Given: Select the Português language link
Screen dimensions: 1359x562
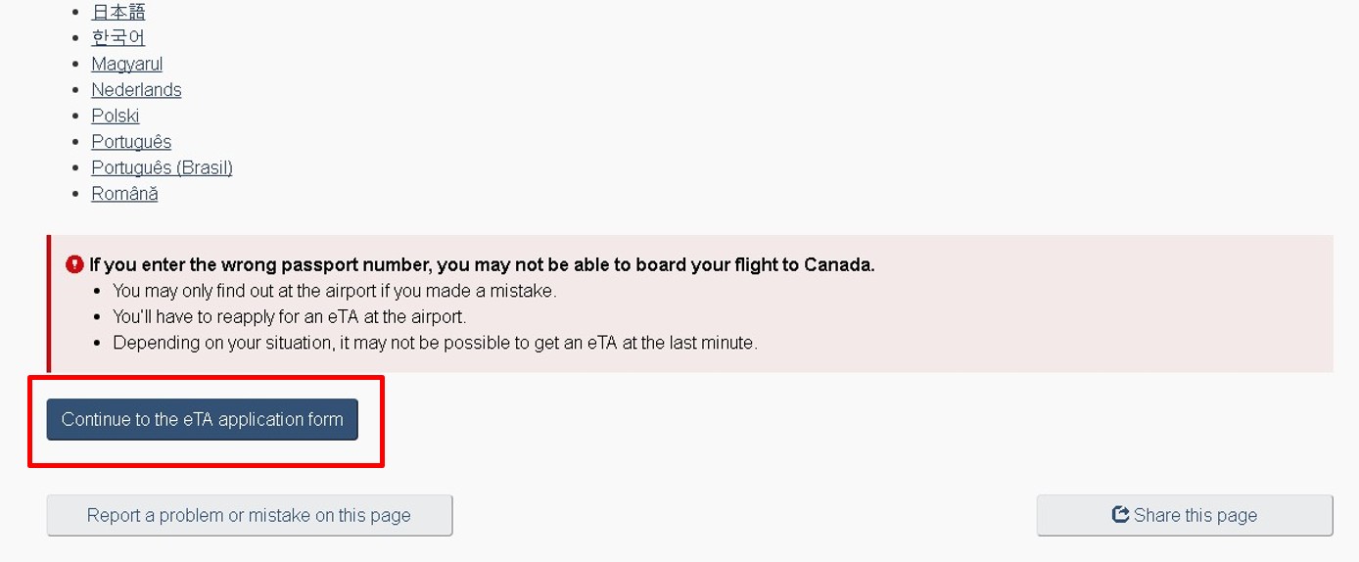Looking at the screenshot, I should pos(131,142).
